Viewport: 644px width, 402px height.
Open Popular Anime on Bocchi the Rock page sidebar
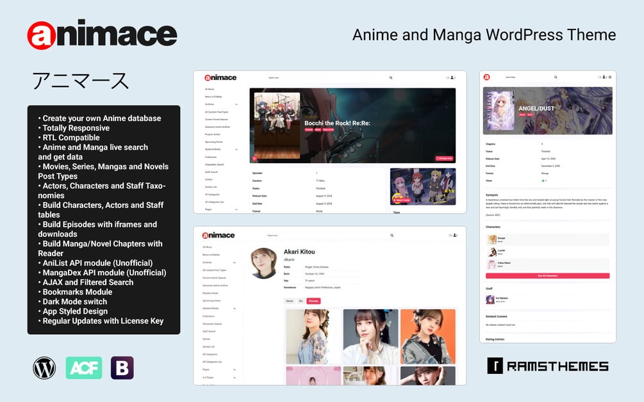click(x=213, y=134)
